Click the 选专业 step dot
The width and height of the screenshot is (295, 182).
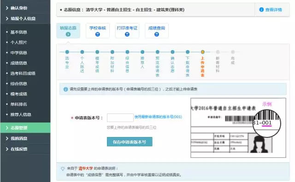point(67,52)
